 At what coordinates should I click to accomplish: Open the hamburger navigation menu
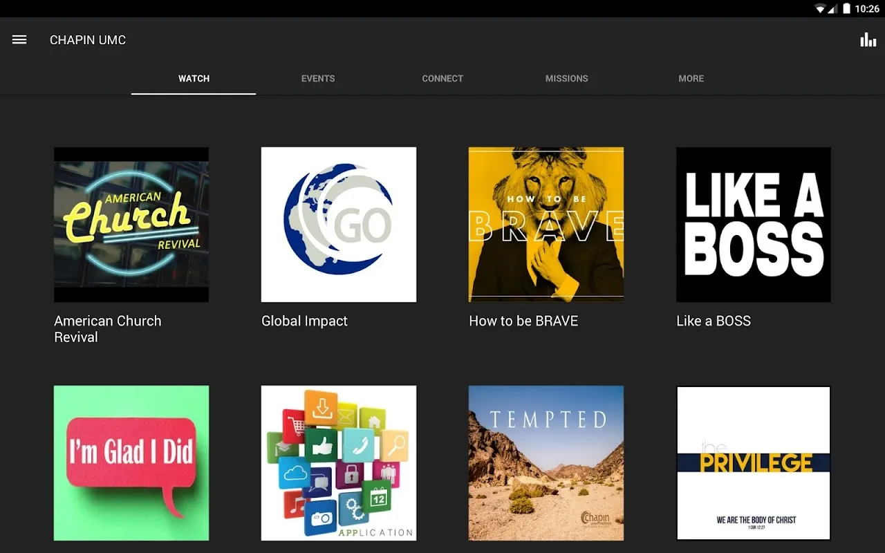pos(19,40)
